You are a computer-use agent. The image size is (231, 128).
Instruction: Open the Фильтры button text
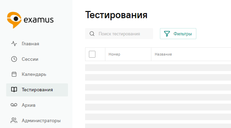click(183, 34)
